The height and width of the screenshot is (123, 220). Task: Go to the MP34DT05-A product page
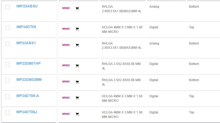[x=27, y=96]
